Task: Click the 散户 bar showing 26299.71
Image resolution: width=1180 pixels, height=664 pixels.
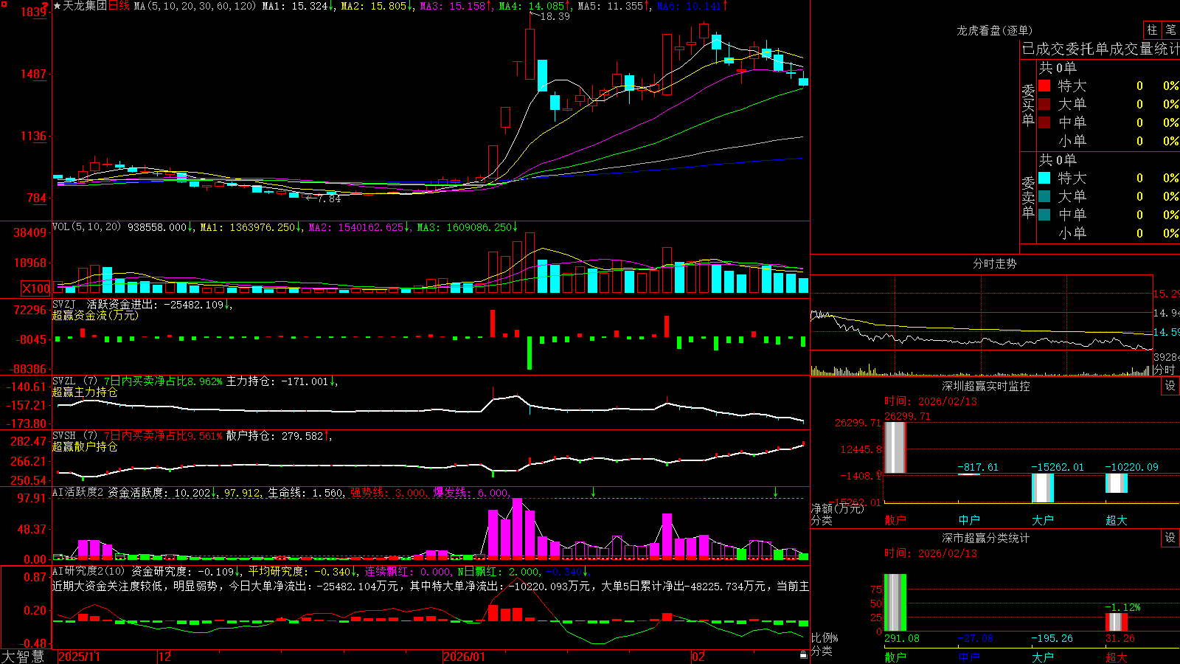Action: tap(895, 447)
